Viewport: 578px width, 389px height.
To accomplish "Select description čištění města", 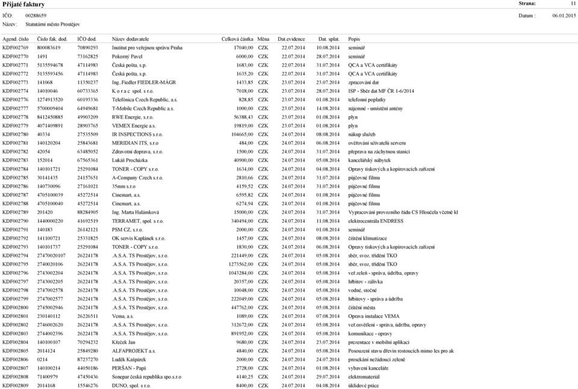I will pos(362,308).
